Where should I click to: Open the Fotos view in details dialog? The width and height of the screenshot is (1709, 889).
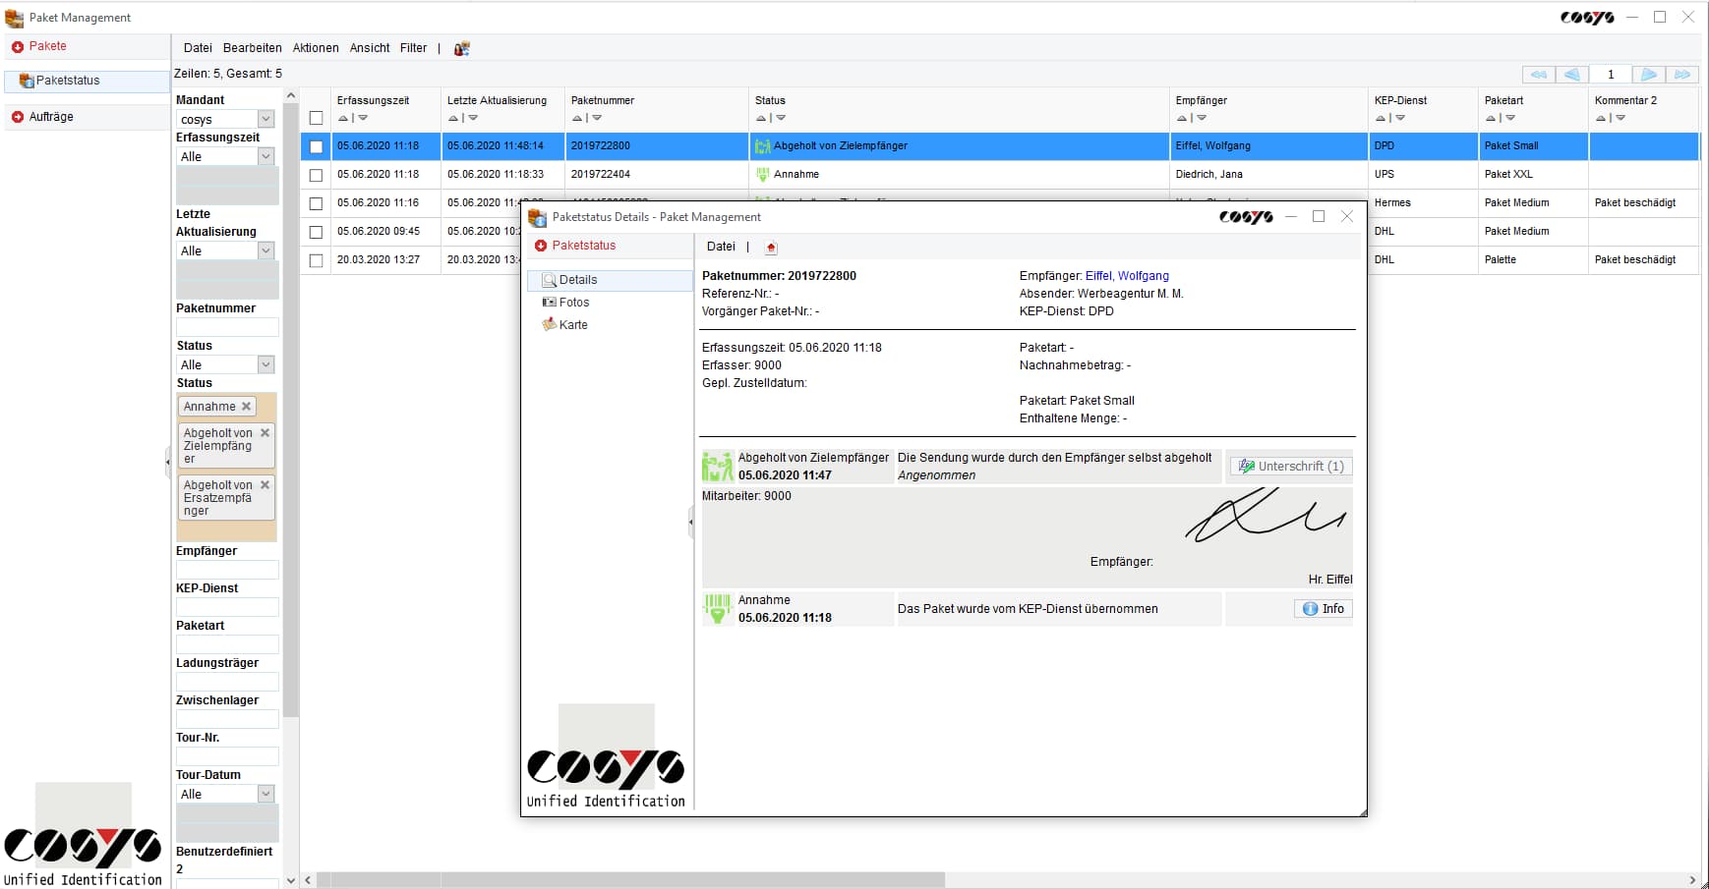tap(574, 302)
